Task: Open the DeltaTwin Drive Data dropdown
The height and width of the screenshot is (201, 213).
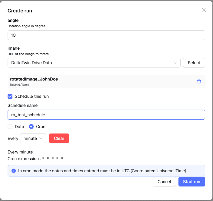Action: (x=94, y=63)
